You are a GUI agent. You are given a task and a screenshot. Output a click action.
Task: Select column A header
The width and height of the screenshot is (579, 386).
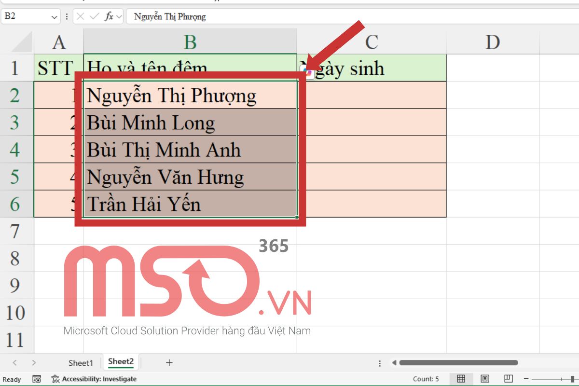tap(58, 42)
